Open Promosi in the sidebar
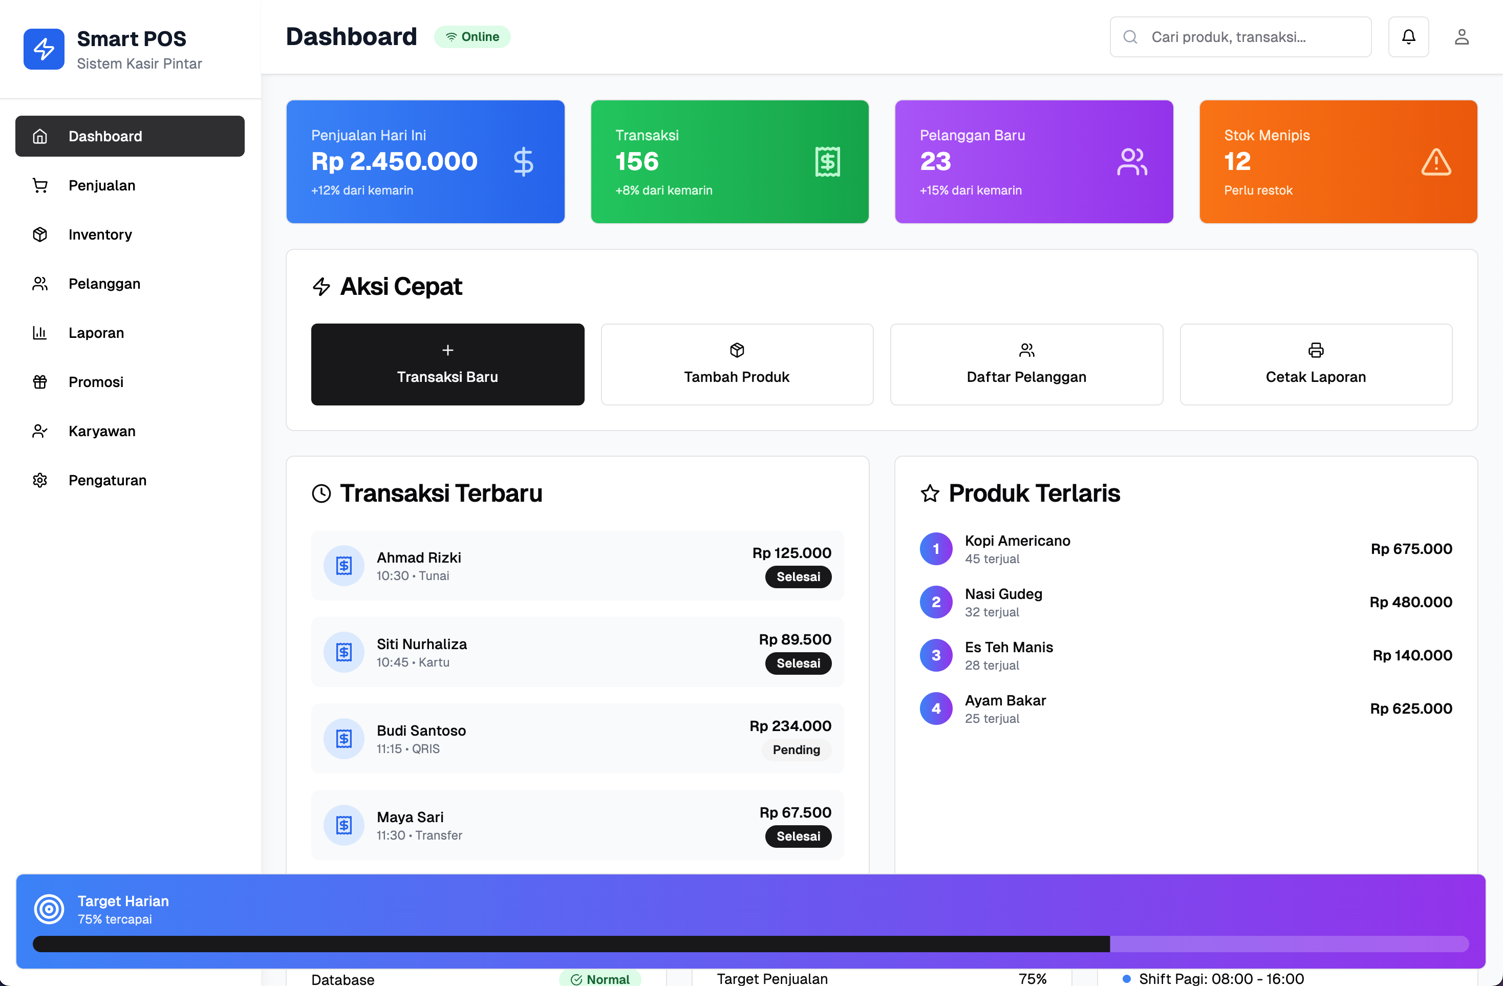Screen dimensions: 1503x986 pos(130,382)
